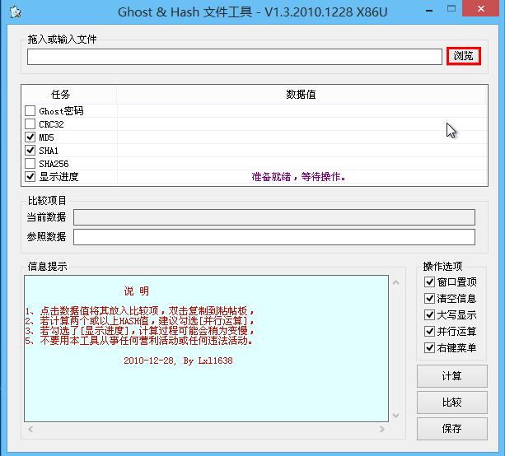Click info line 3 about 显示进度
The image size is (505, 456).
(140, 331)
